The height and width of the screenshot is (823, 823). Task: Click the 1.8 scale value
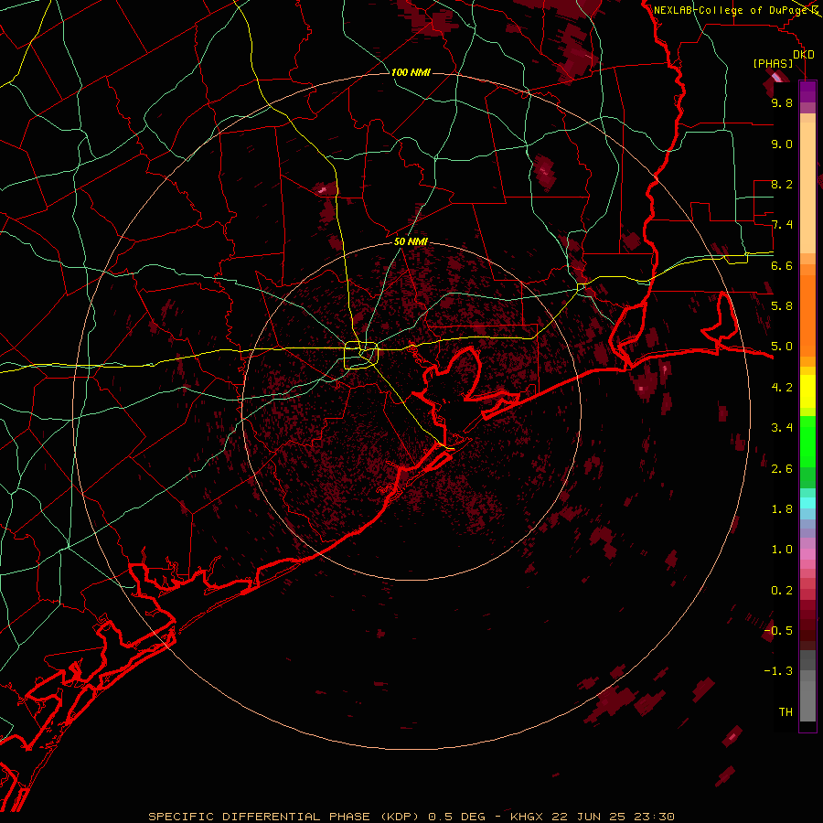[782, 509]
